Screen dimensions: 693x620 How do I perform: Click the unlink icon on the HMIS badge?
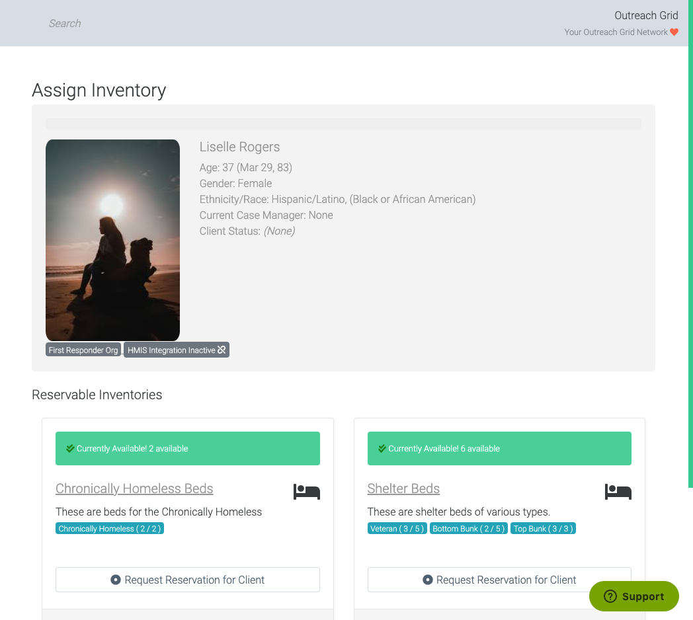click(x=222, y=350)
